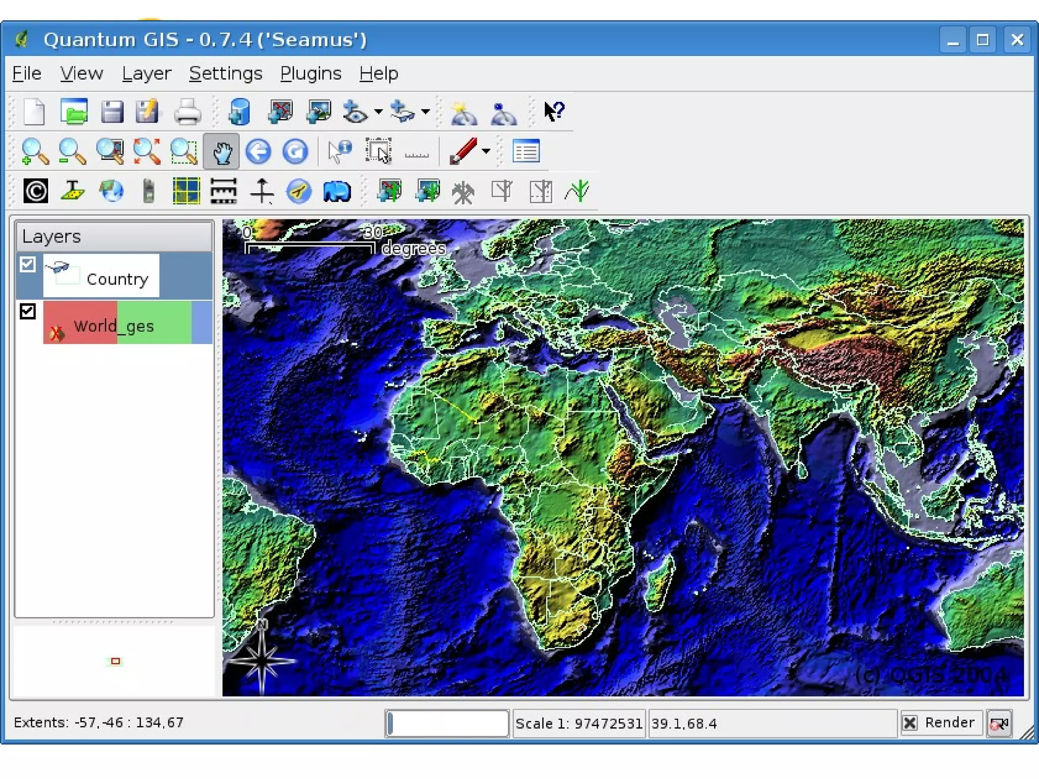This screenshot has height=779, width=1039.
Task: Activate the Pan hand tool
Action: pos(221,151)
